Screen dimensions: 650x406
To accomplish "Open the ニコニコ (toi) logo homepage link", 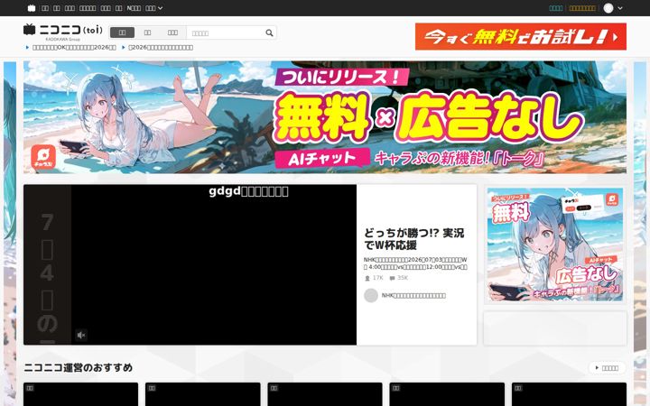I will click(63, 30).
